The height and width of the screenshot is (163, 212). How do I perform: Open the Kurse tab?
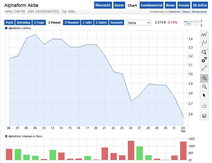point(119,5)
